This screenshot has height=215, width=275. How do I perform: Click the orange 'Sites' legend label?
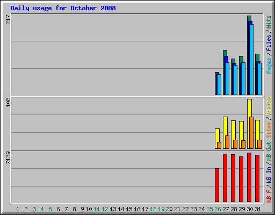pyautogui.click(x=269, y=130)
